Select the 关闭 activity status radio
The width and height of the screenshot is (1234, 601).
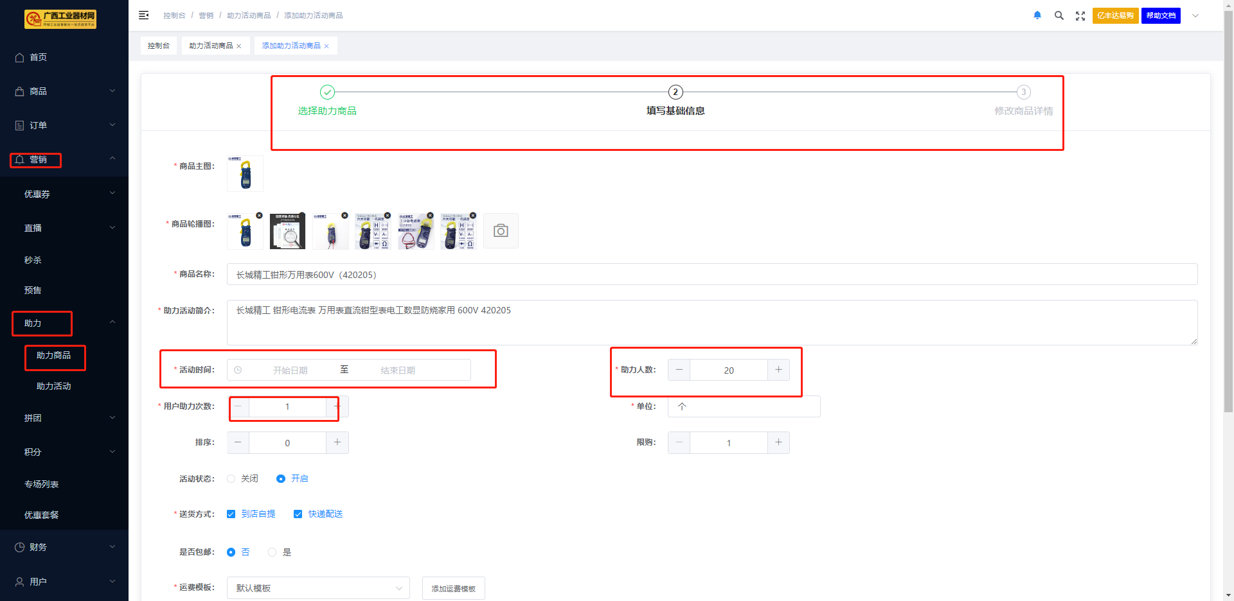click(x=231, y=479)
